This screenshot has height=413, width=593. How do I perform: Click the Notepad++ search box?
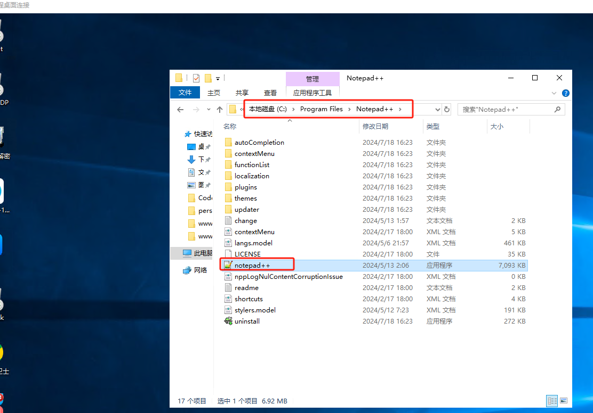tap(506, 110)
